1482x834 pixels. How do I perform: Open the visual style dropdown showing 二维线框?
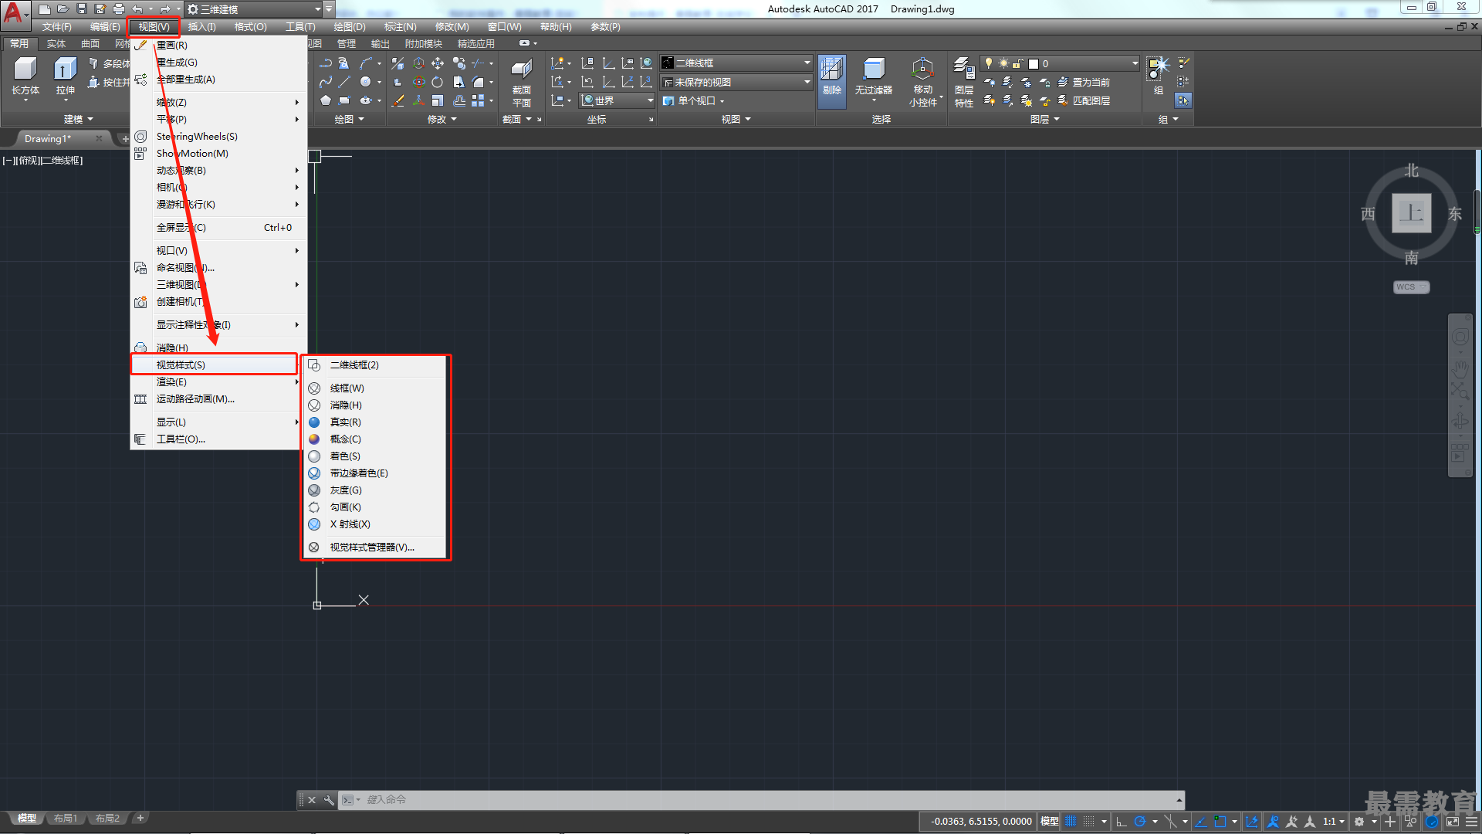pos(737,63)
